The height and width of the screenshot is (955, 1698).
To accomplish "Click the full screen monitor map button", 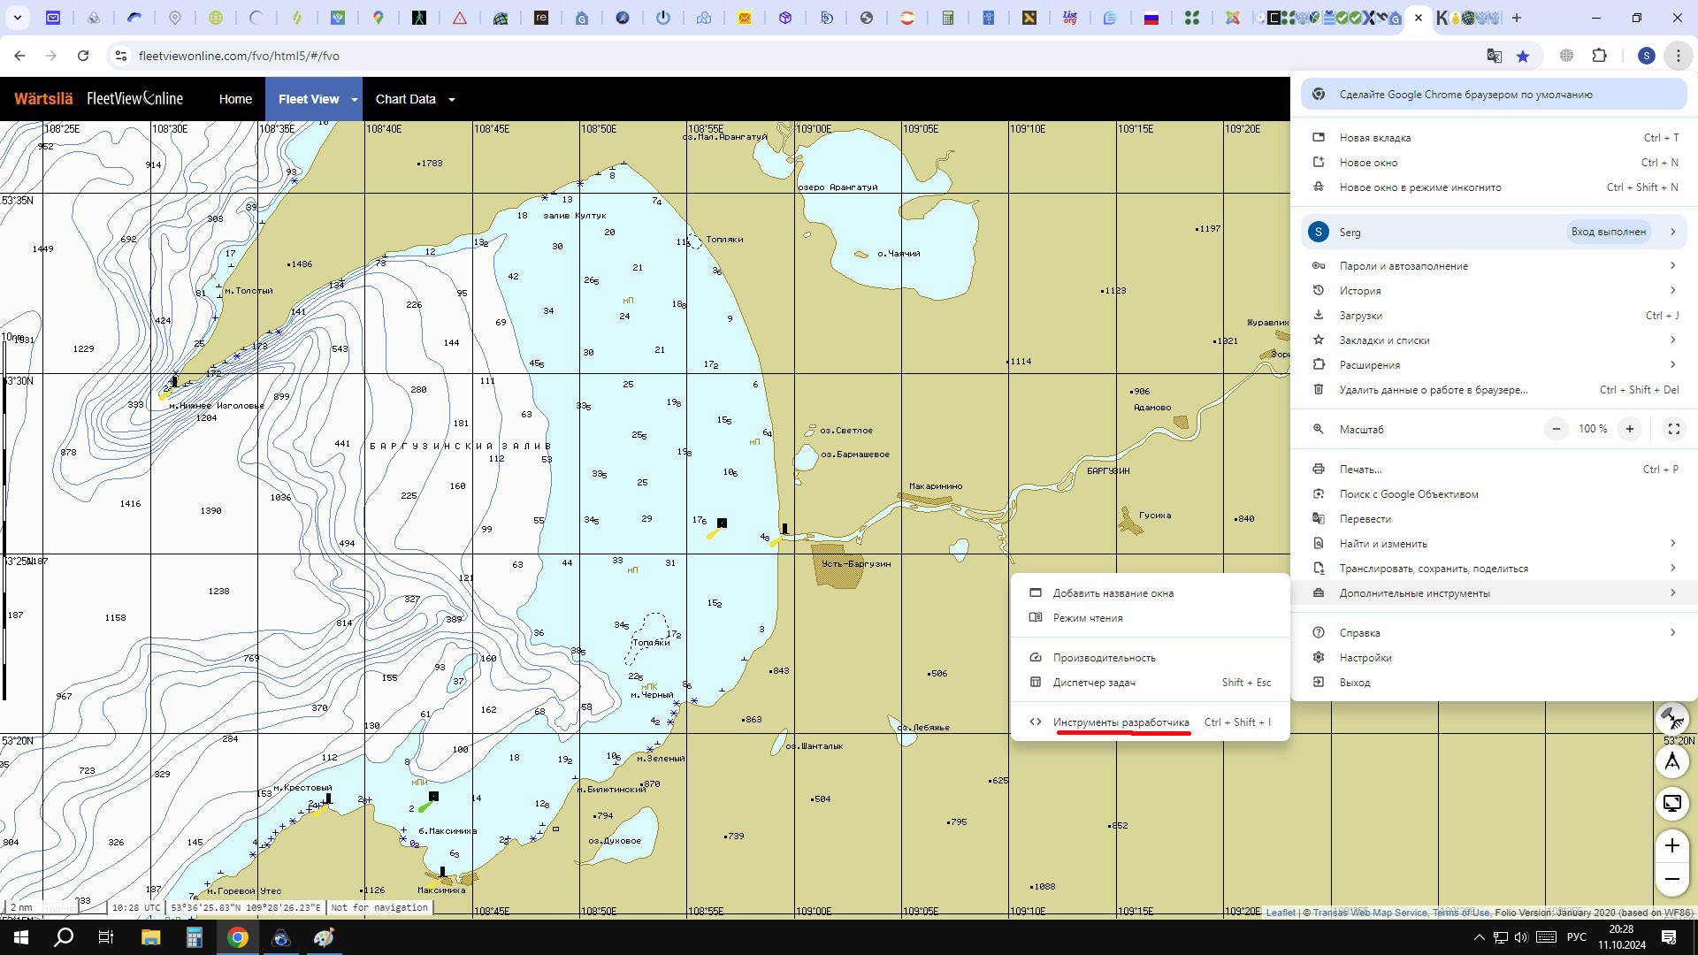I will [x=1671, y=803].
